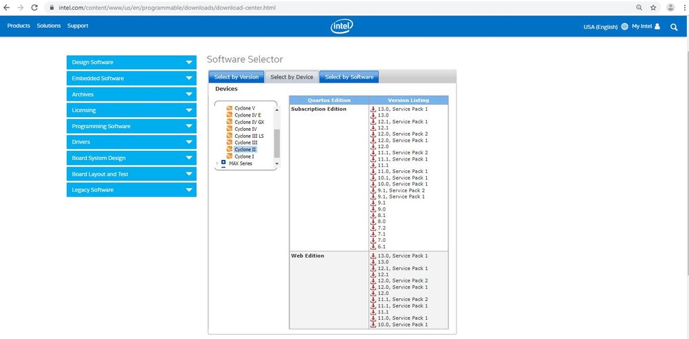The height and width of the screenshot is (339, 689).
Task: Open Web Edition 12.1 link
Action: coord(383,274)
